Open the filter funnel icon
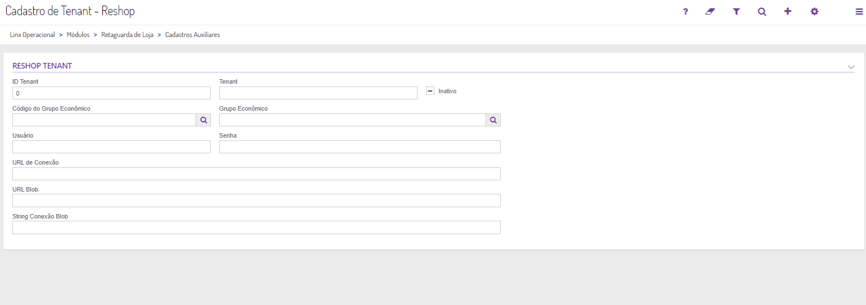 [737, 11]
